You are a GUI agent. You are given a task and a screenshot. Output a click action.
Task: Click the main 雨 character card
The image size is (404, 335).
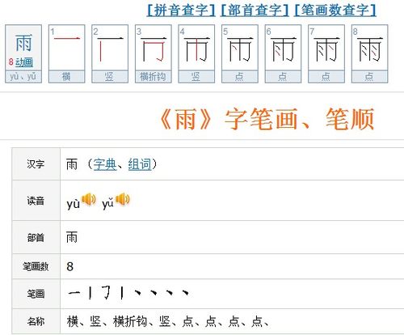pos(23,53)
